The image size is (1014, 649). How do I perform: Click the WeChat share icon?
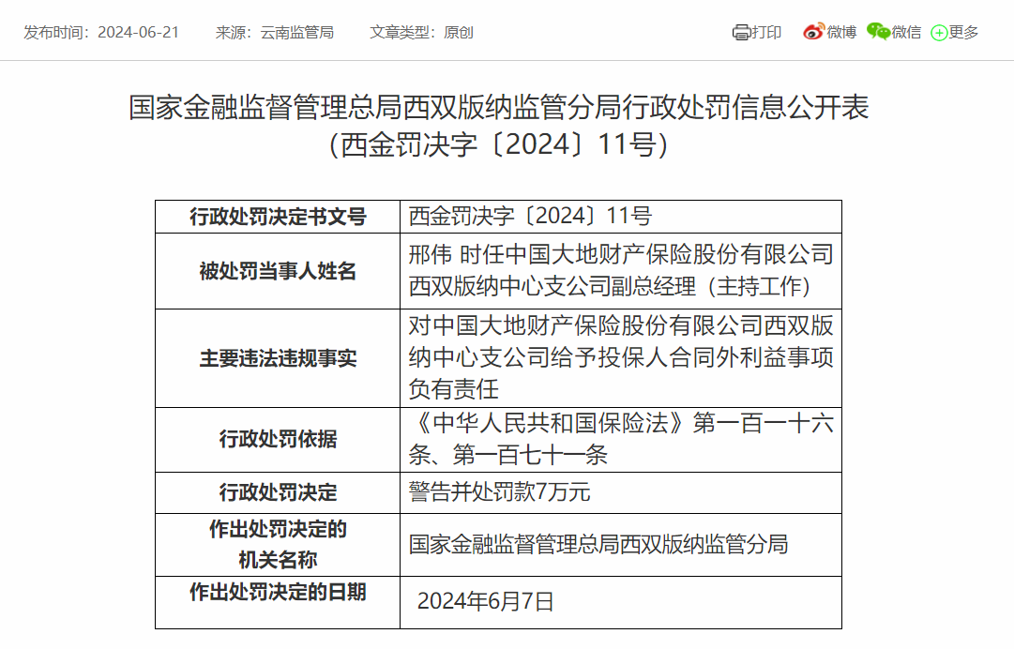878,31
